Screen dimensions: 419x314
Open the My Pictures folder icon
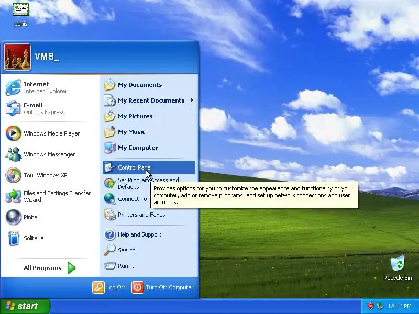coord(109,116)
